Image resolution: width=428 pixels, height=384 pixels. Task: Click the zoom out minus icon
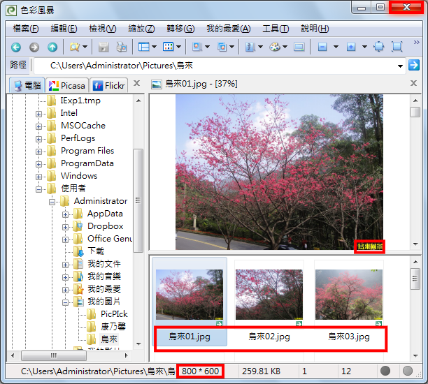(322, 47)
